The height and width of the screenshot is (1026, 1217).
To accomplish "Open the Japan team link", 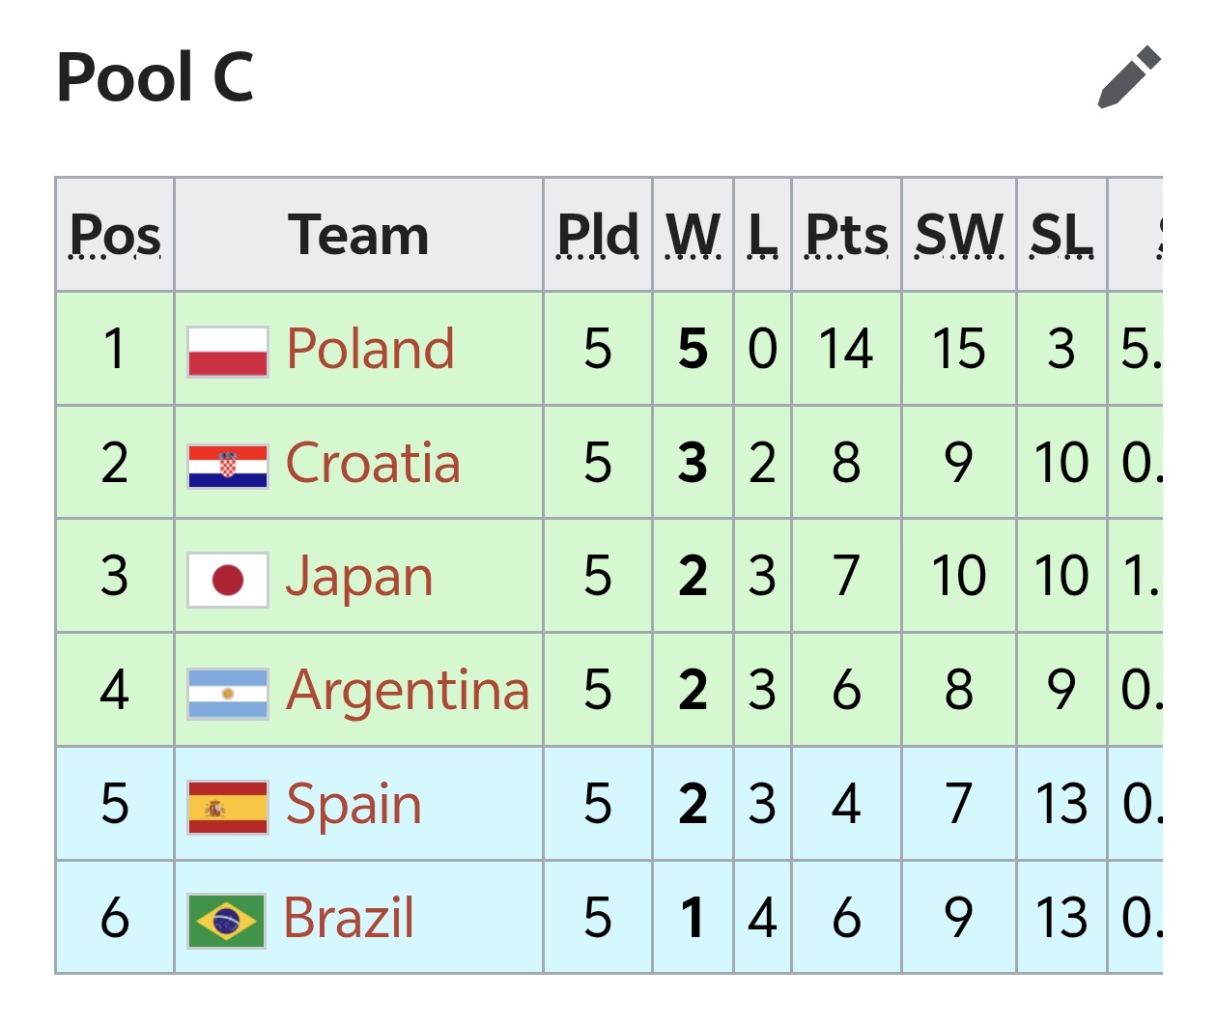I will point(359,578).
